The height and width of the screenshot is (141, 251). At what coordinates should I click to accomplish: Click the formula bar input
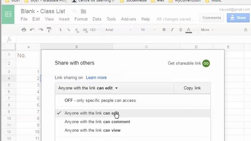[133, 39]
